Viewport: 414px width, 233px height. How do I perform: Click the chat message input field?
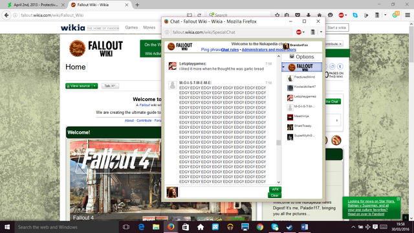coord(224,192)
